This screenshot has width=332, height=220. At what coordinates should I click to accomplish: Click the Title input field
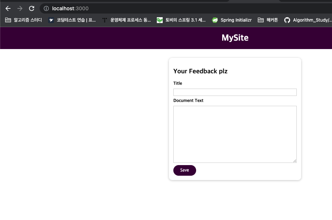235,92
